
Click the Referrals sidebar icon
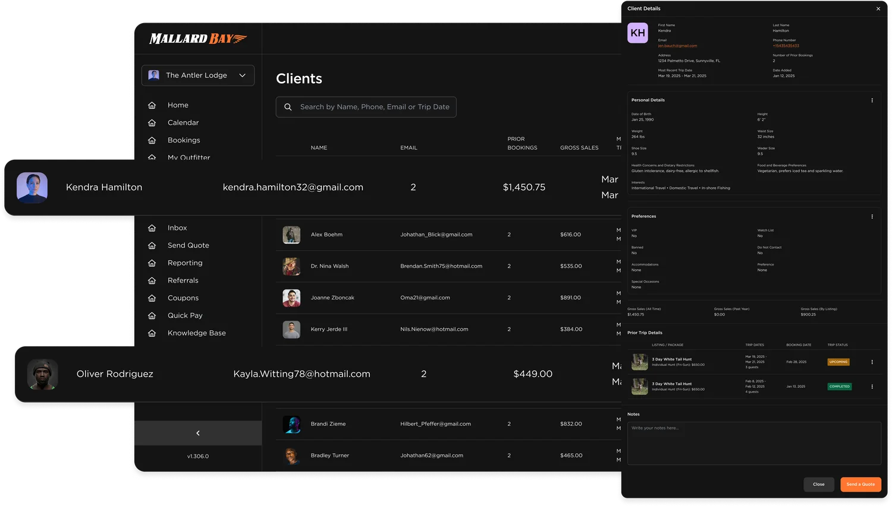point(152,280)
